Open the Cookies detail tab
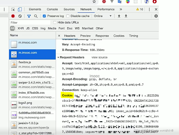The width and height of the screenshot is (179, 135). pos(119,36)
